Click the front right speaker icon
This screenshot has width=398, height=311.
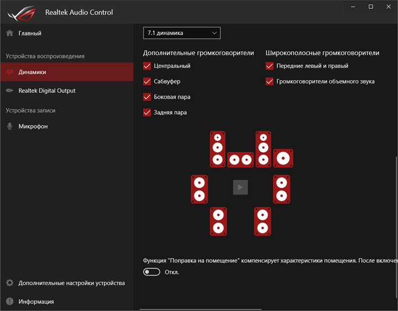click(x=263, y=149)
